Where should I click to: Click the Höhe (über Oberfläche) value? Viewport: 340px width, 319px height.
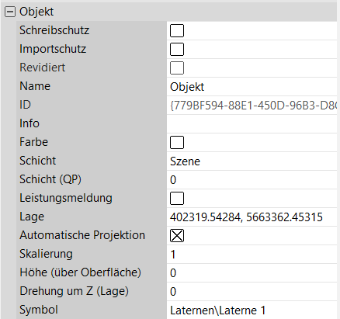coord(252,273)
